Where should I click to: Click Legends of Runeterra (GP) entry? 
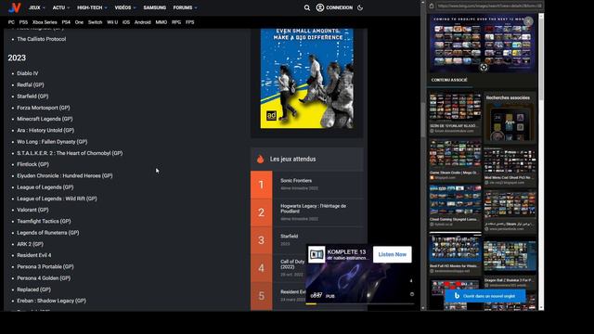tap(48, 233)
